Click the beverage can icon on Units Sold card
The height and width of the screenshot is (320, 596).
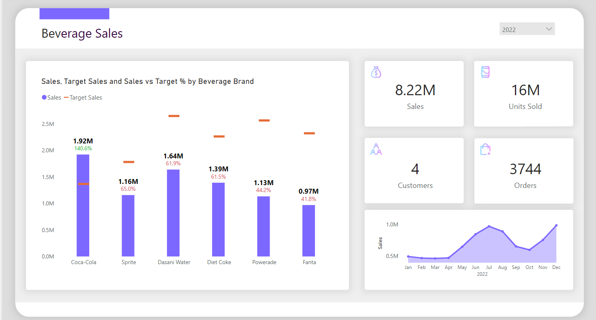click(x=485, y=72)
